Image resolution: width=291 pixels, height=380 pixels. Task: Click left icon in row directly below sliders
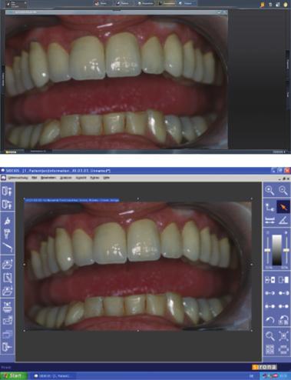click(270, 280)
